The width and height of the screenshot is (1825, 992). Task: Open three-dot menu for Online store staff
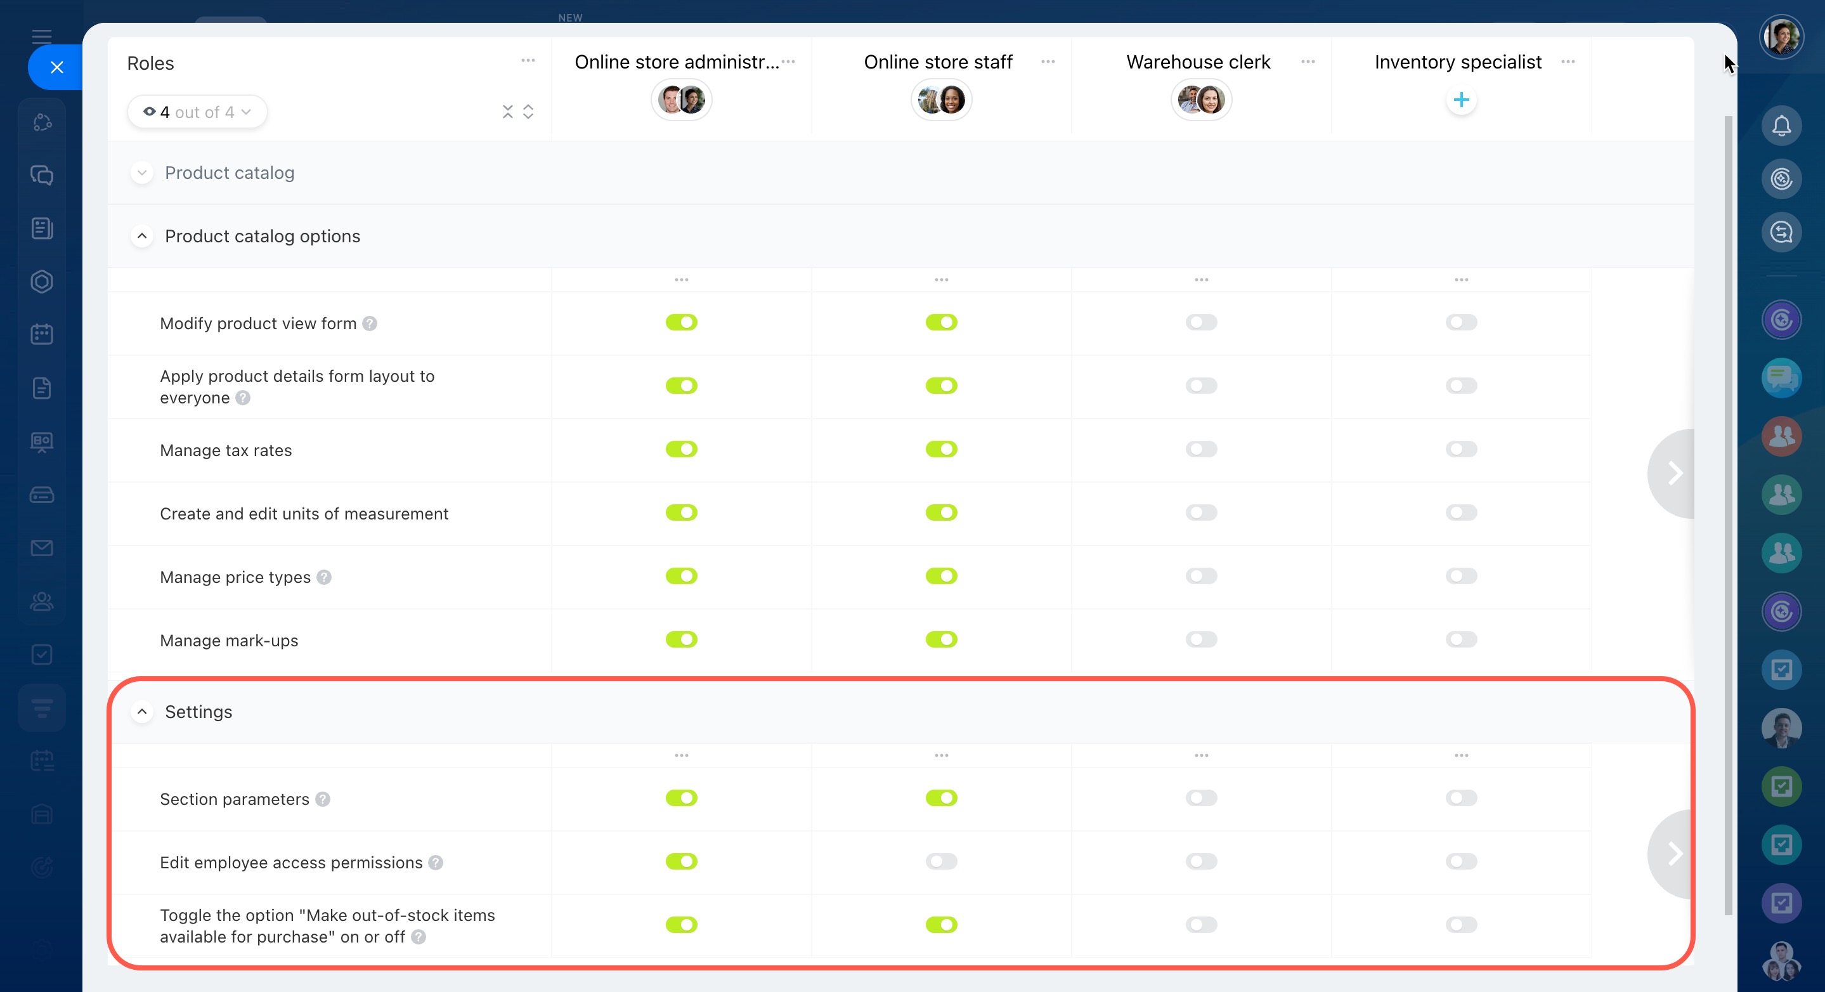[x=1048, y=62]
